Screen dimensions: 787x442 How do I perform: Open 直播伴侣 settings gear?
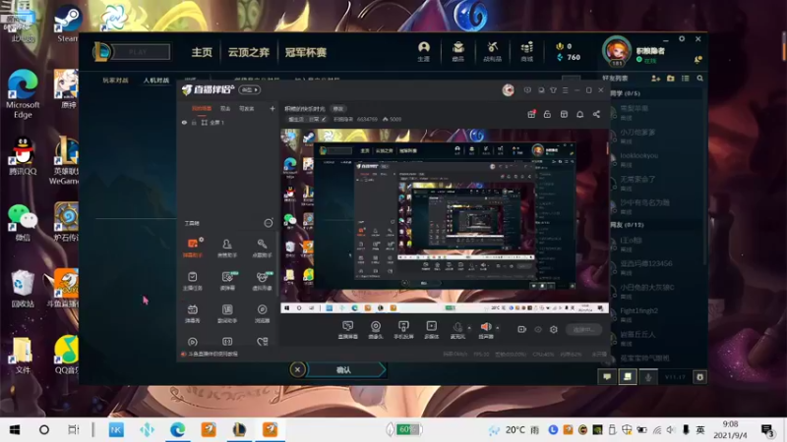(x=554, y=329)
